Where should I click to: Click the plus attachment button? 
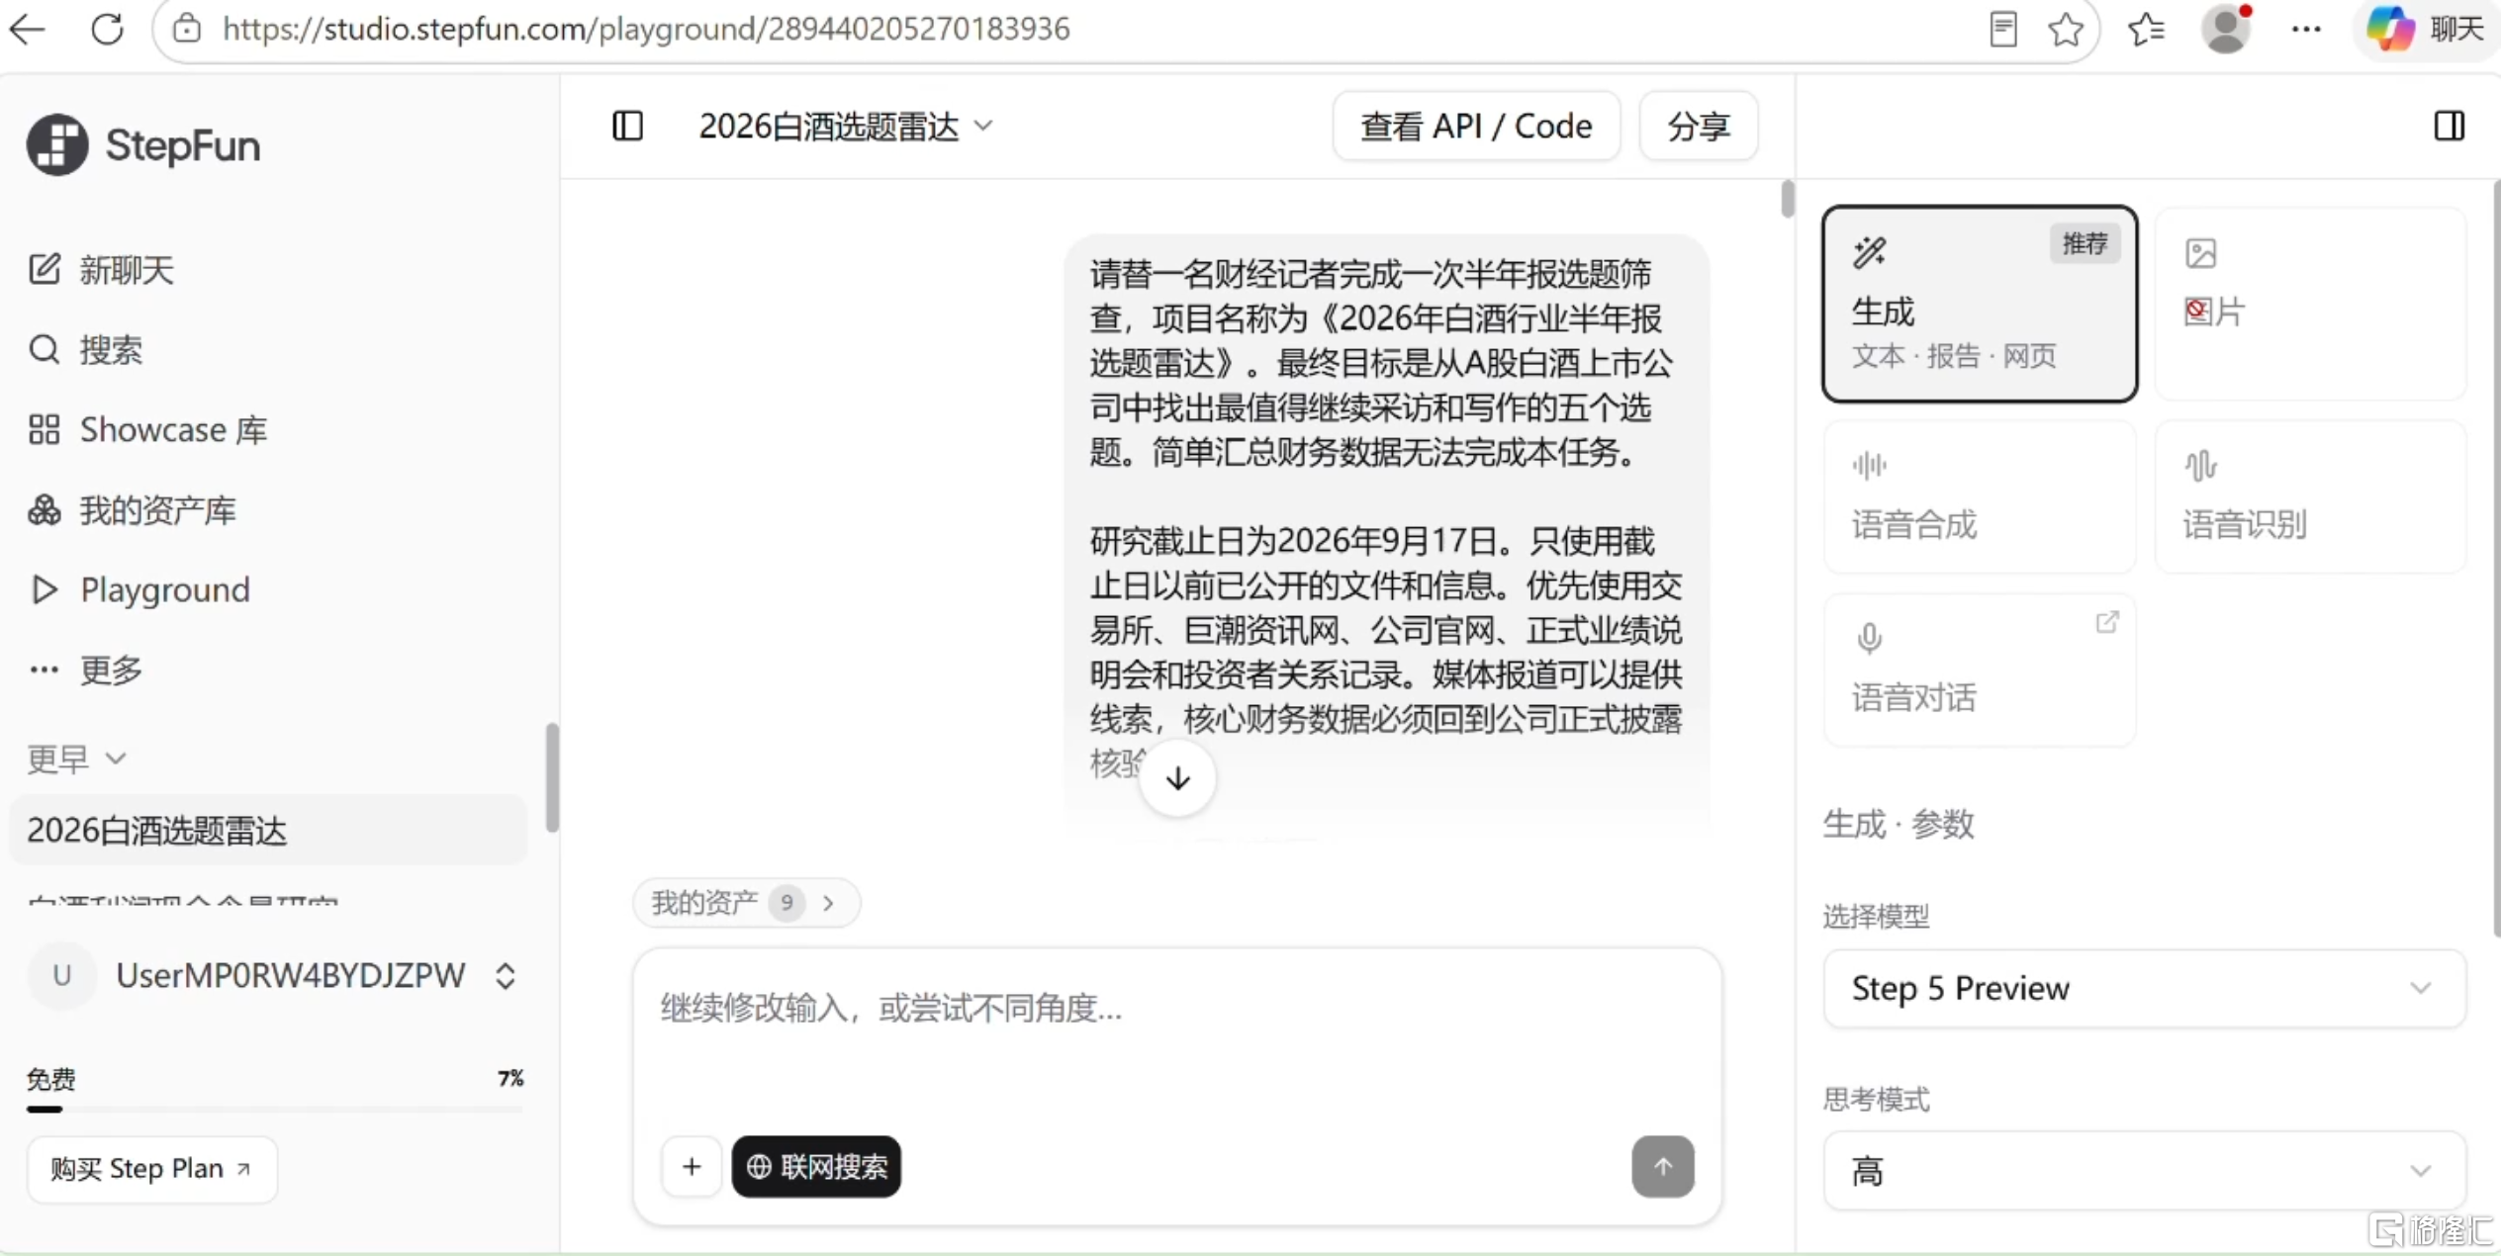click(692, 1167)
